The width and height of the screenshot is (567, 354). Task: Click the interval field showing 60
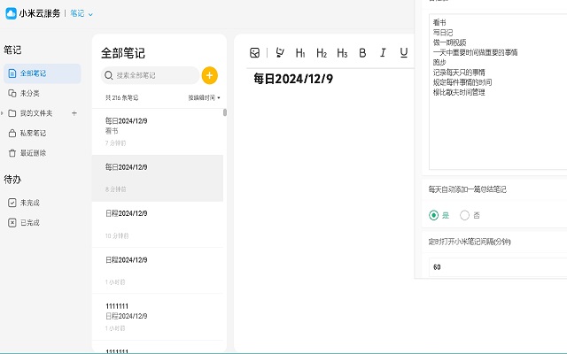point(498,267)
